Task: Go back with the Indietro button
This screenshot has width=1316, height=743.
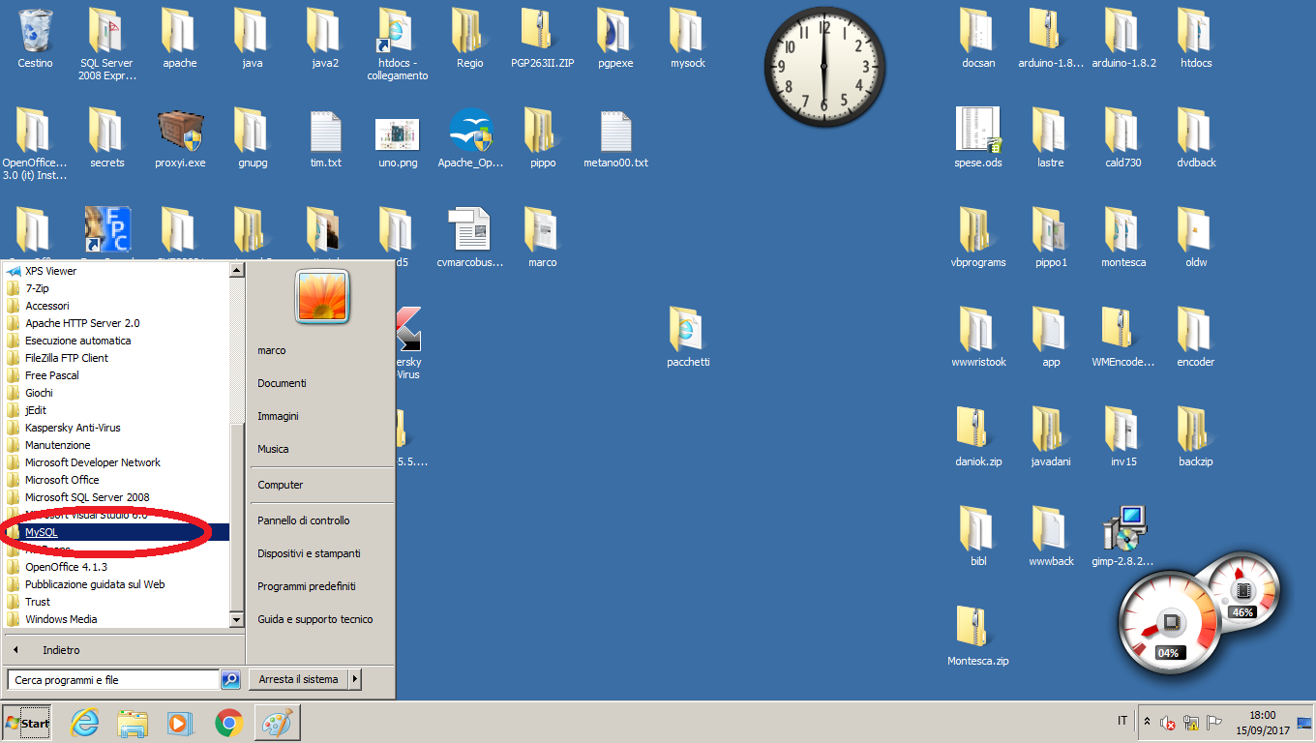Action: [x=60, y=650]
